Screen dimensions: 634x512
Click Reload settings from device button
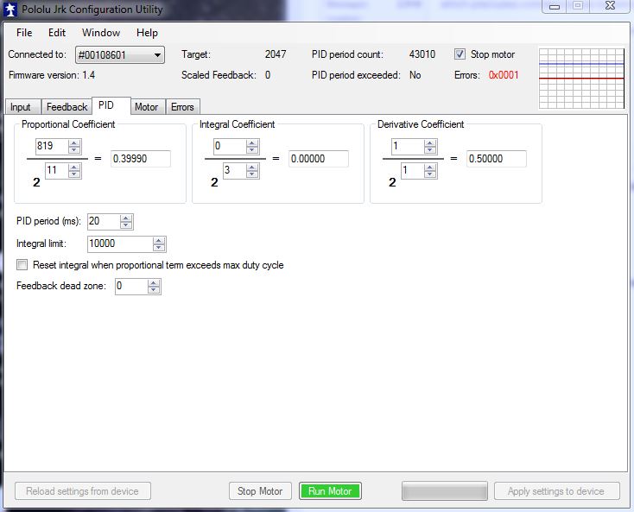point(83,491)
